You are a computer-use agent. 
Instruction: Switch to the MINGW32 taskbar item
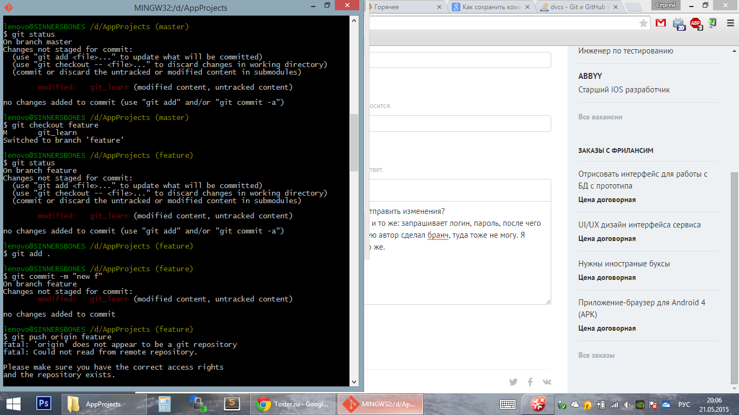380,404
